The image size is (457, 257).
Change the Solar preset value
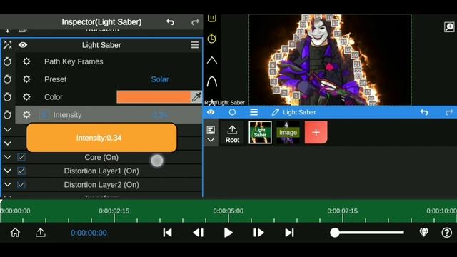[x=160, y=79]
